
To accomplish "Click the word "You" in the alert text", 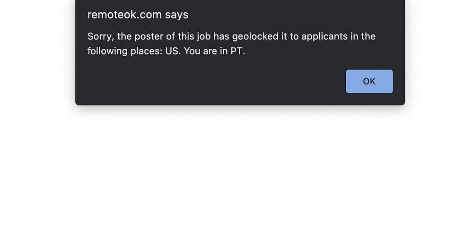I will [x=192, y=51].
